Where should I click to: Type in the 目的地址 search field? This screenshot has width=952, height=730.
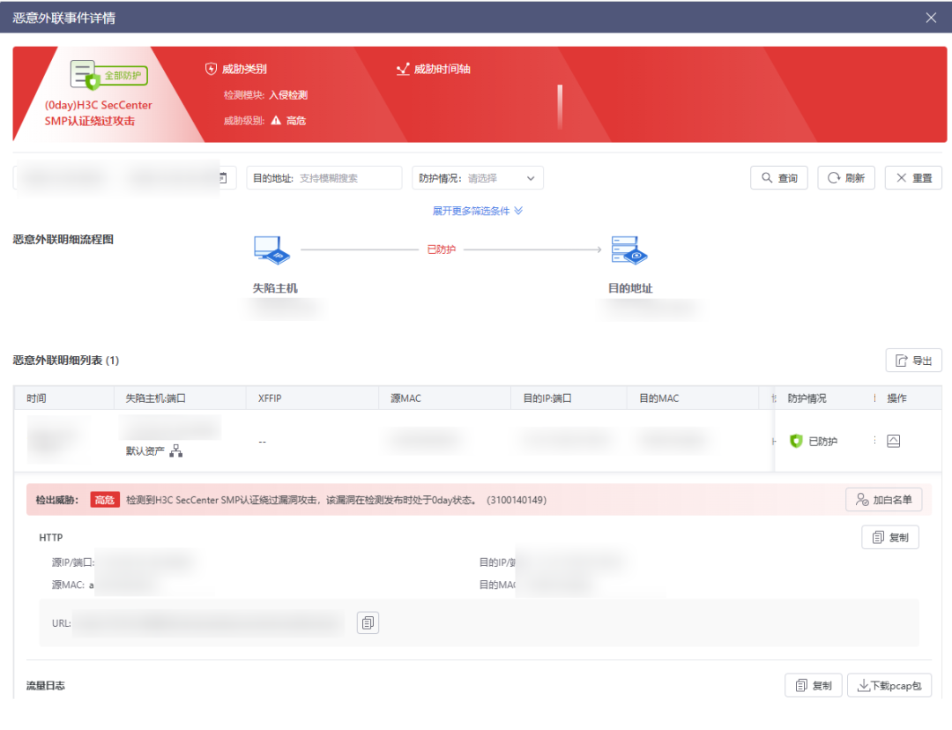pyautogui.click(x=324, y=178)
